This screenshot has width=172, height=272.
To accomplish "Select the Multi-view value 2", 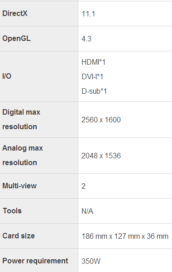I will 83,186.
